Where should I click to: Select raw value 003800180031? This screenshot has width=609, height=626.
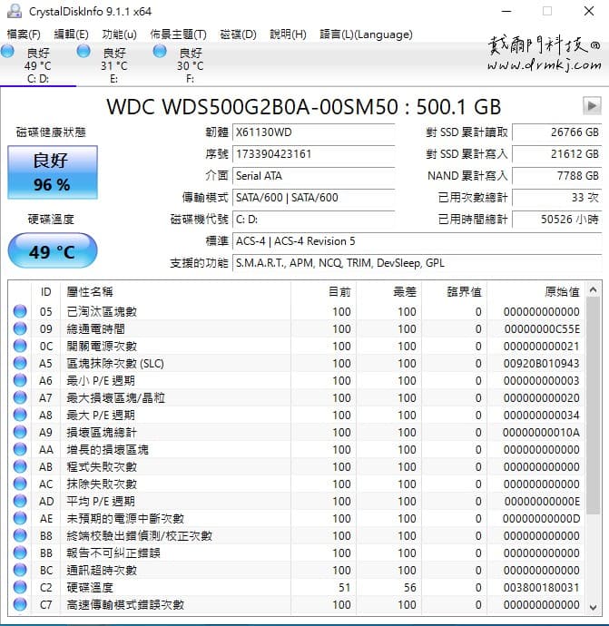[541, 588]
